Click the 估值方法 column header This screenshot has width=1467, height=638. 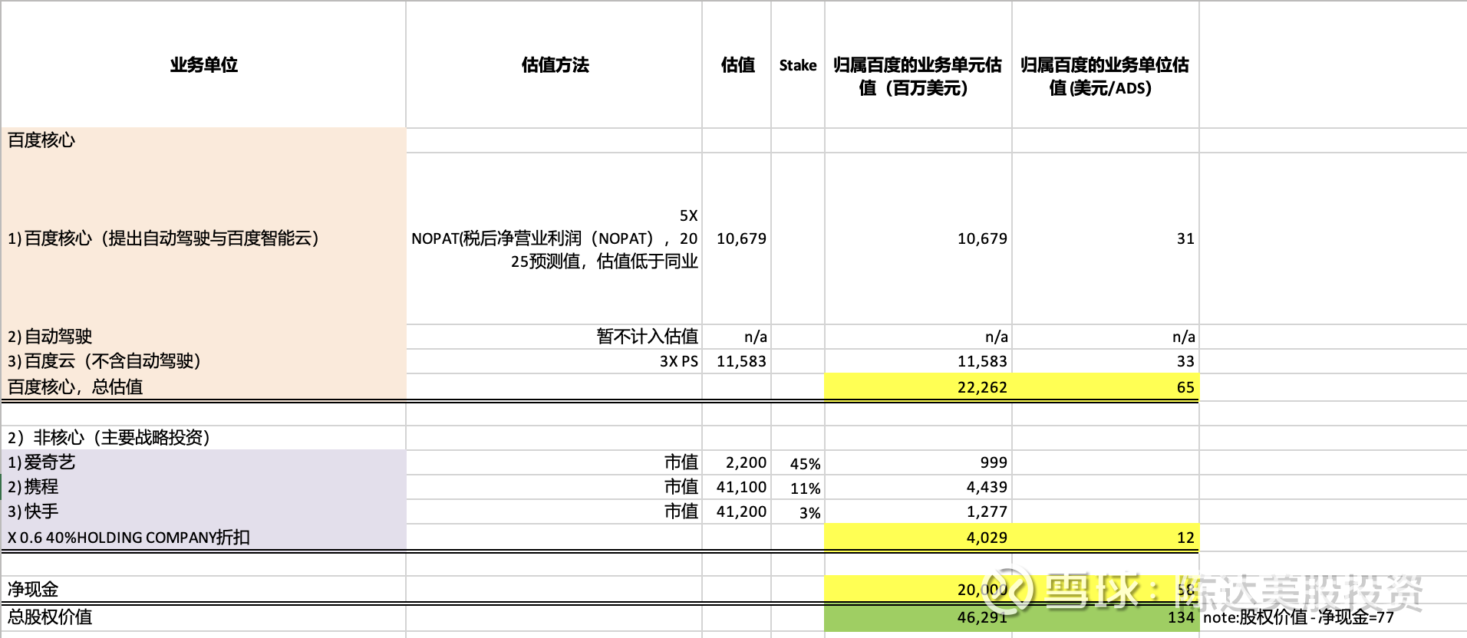[554, 65]
